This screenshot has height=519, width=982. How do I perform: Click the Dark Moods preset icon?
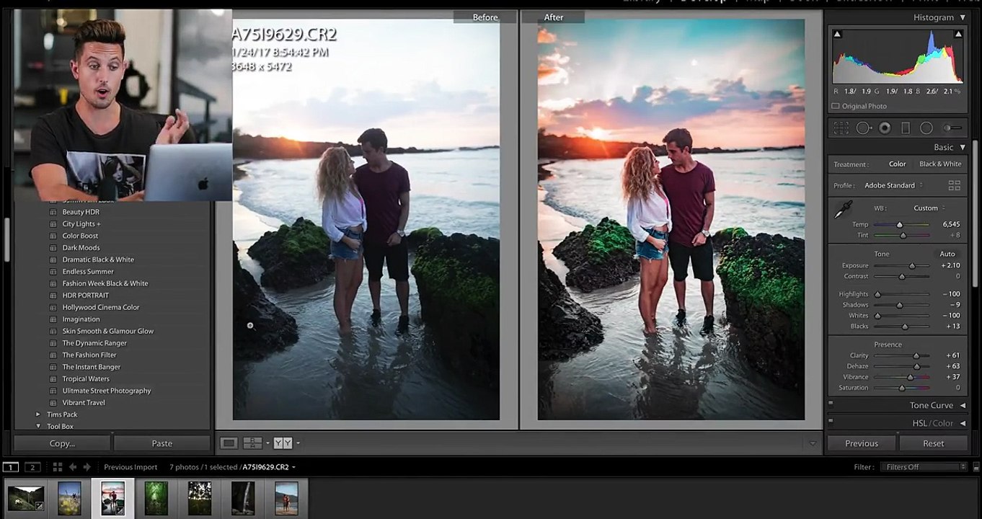click(x=53, y=248)
